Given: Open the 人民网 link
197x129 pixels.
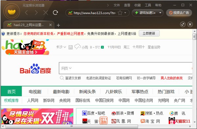Looking at the screenshot, I should pos(33,100).
